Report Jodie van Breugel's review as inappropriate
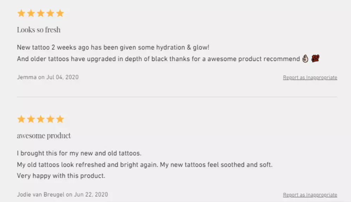This screenshot has width=351, height=202. (310, 195)
